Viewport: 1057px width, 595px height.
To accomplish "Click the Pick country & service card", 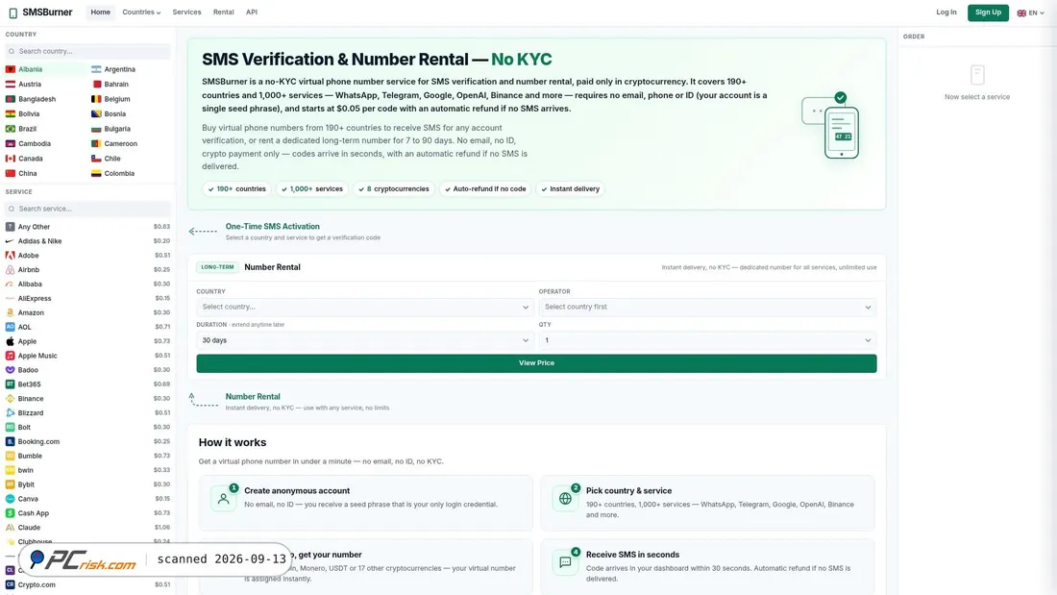I will click(707, 502).
